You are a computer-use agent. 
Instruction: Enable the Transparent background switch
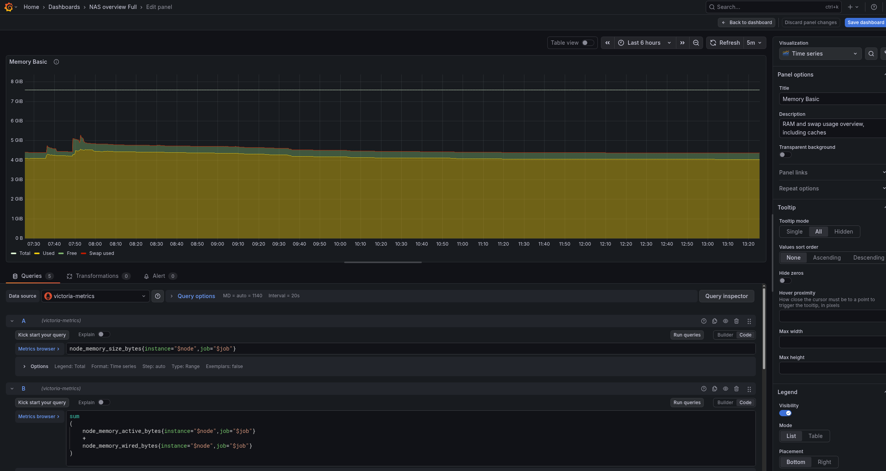coord(785,155)
